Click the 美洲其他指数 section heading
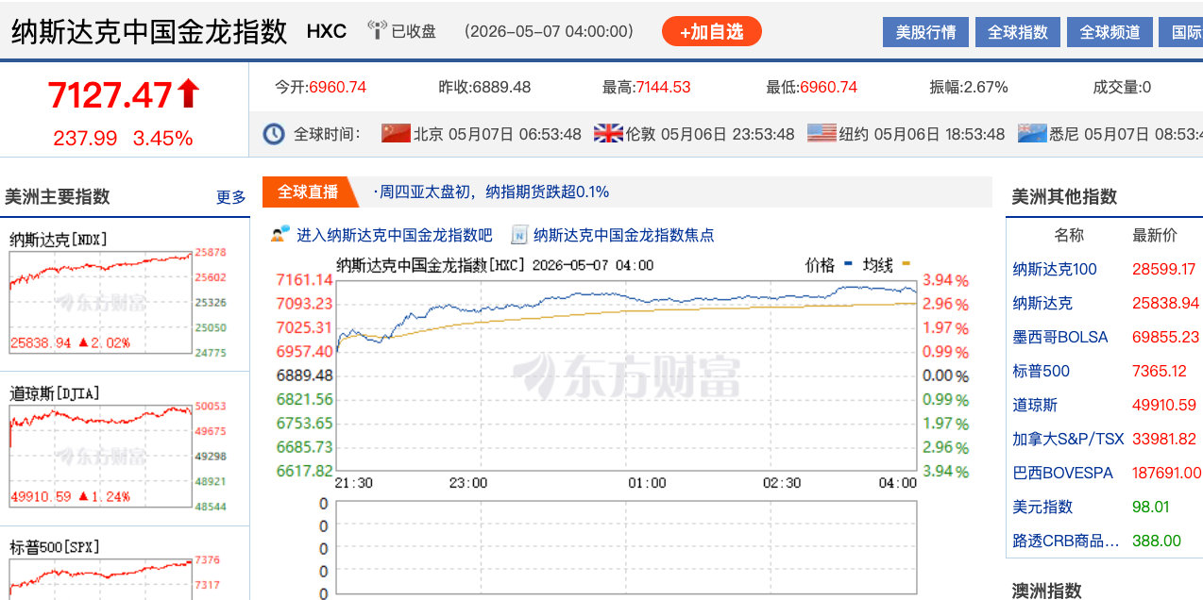The height and width of the screenshot is (600, 1203). 1064,196
